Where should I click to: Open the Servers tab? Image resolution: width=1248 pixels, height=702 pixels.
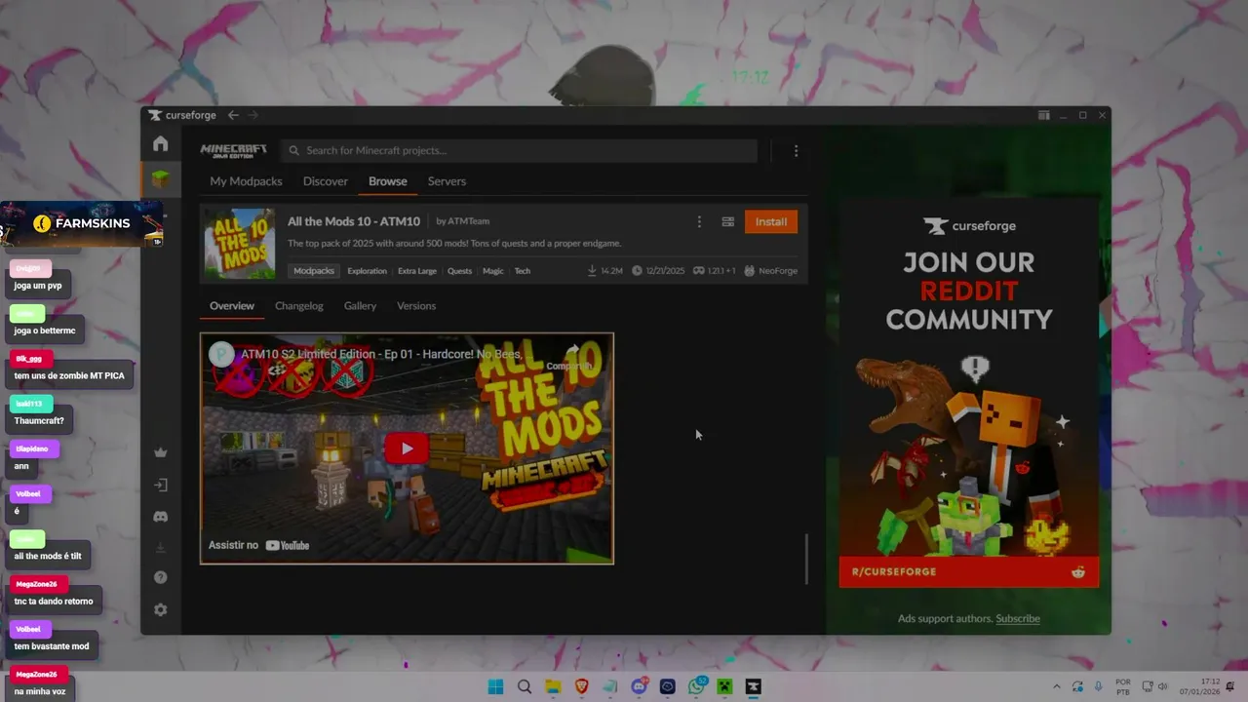click(x=447, y=181)
